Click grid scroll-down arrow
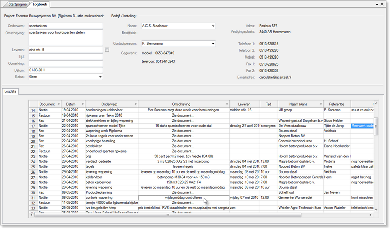The image size is (390, 229). pos(376,210)
